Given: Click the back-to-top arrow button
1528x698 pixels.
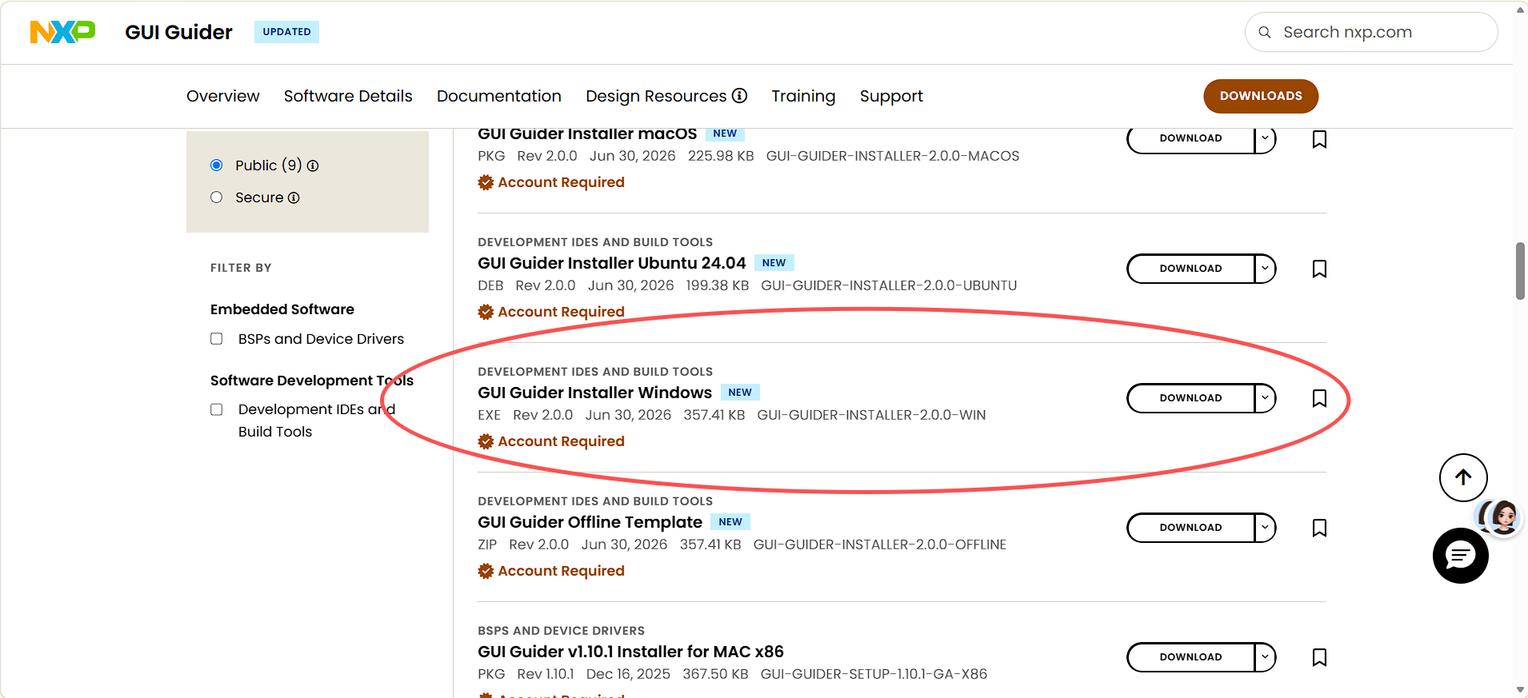Looking at the screenshot, I should pyautogui.click(x=1463, y=477).
